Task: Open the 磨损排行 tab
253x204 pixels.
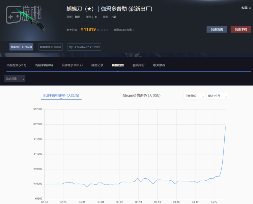Action: coord(138,65)
